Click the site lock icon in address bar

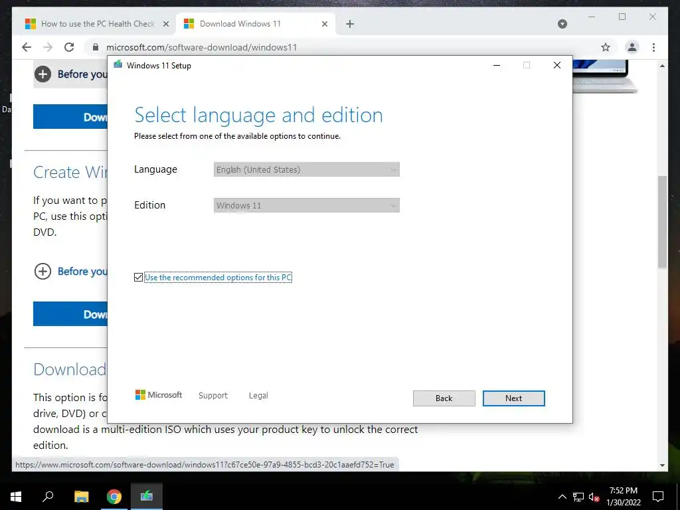click(96, 47)
